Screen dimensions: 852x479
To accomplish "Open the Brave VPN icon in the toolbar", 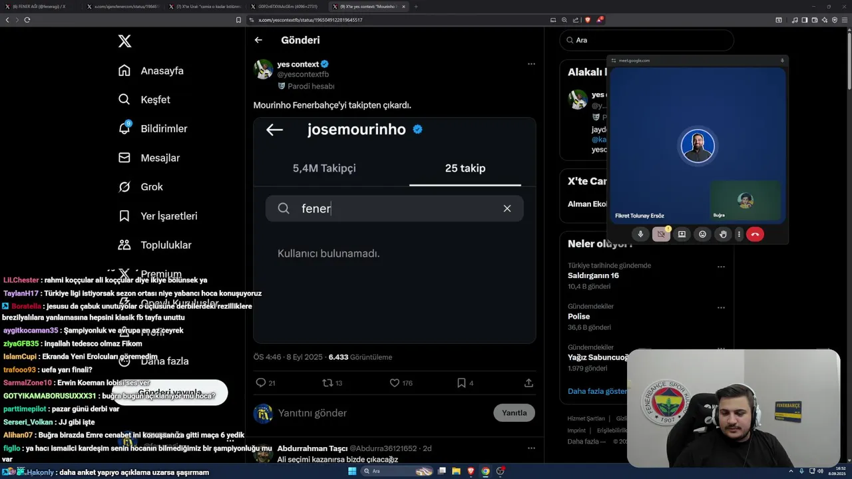I will (835, 20).
